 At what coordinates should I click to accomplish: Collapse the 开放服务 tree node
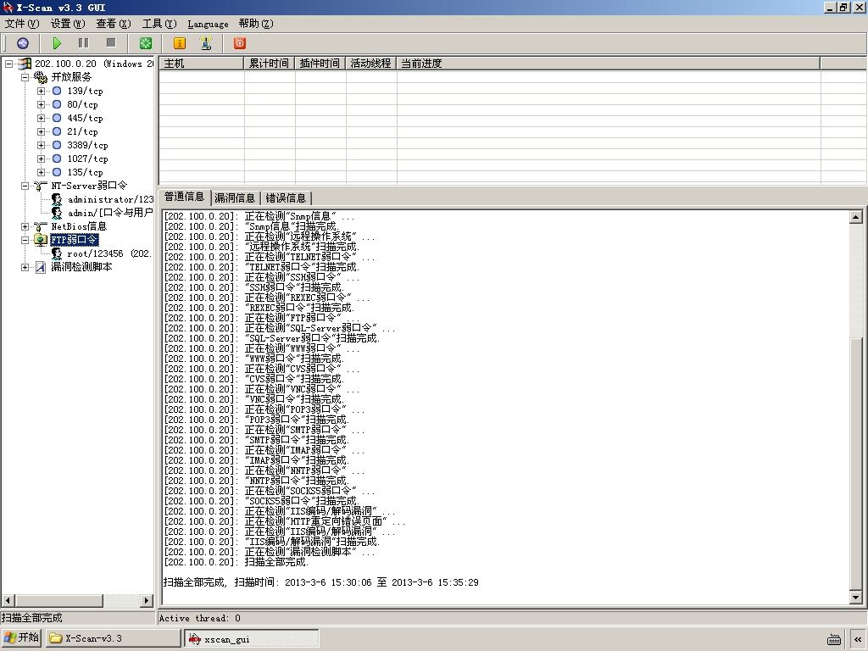[x=25, y=77]
